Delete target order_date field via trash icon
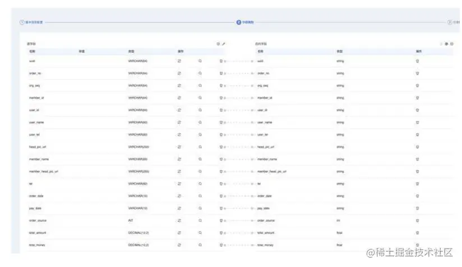The image size is (462, 267). click(417, 196)
